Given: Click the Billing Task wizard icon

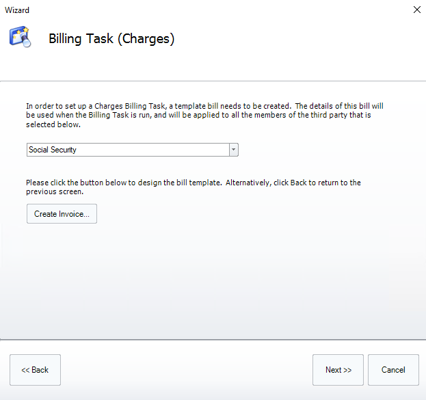Looking at the screenshot, I should (20, 37).
